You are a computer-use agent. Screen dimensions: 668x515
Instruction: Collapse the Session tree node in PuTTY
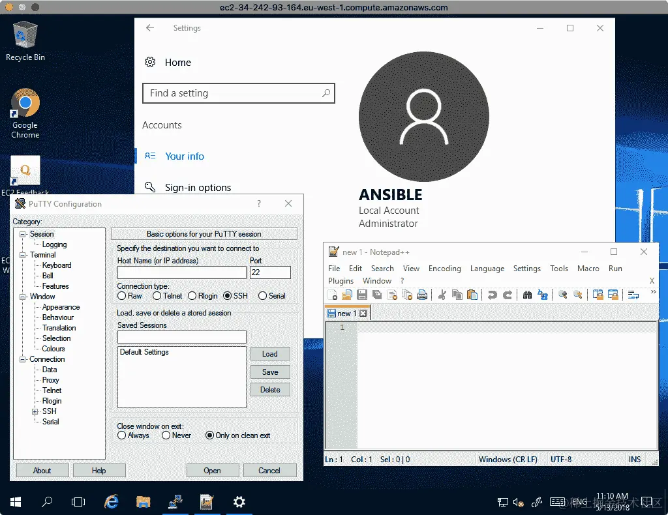pyautogui.click(x=23, y=234)
